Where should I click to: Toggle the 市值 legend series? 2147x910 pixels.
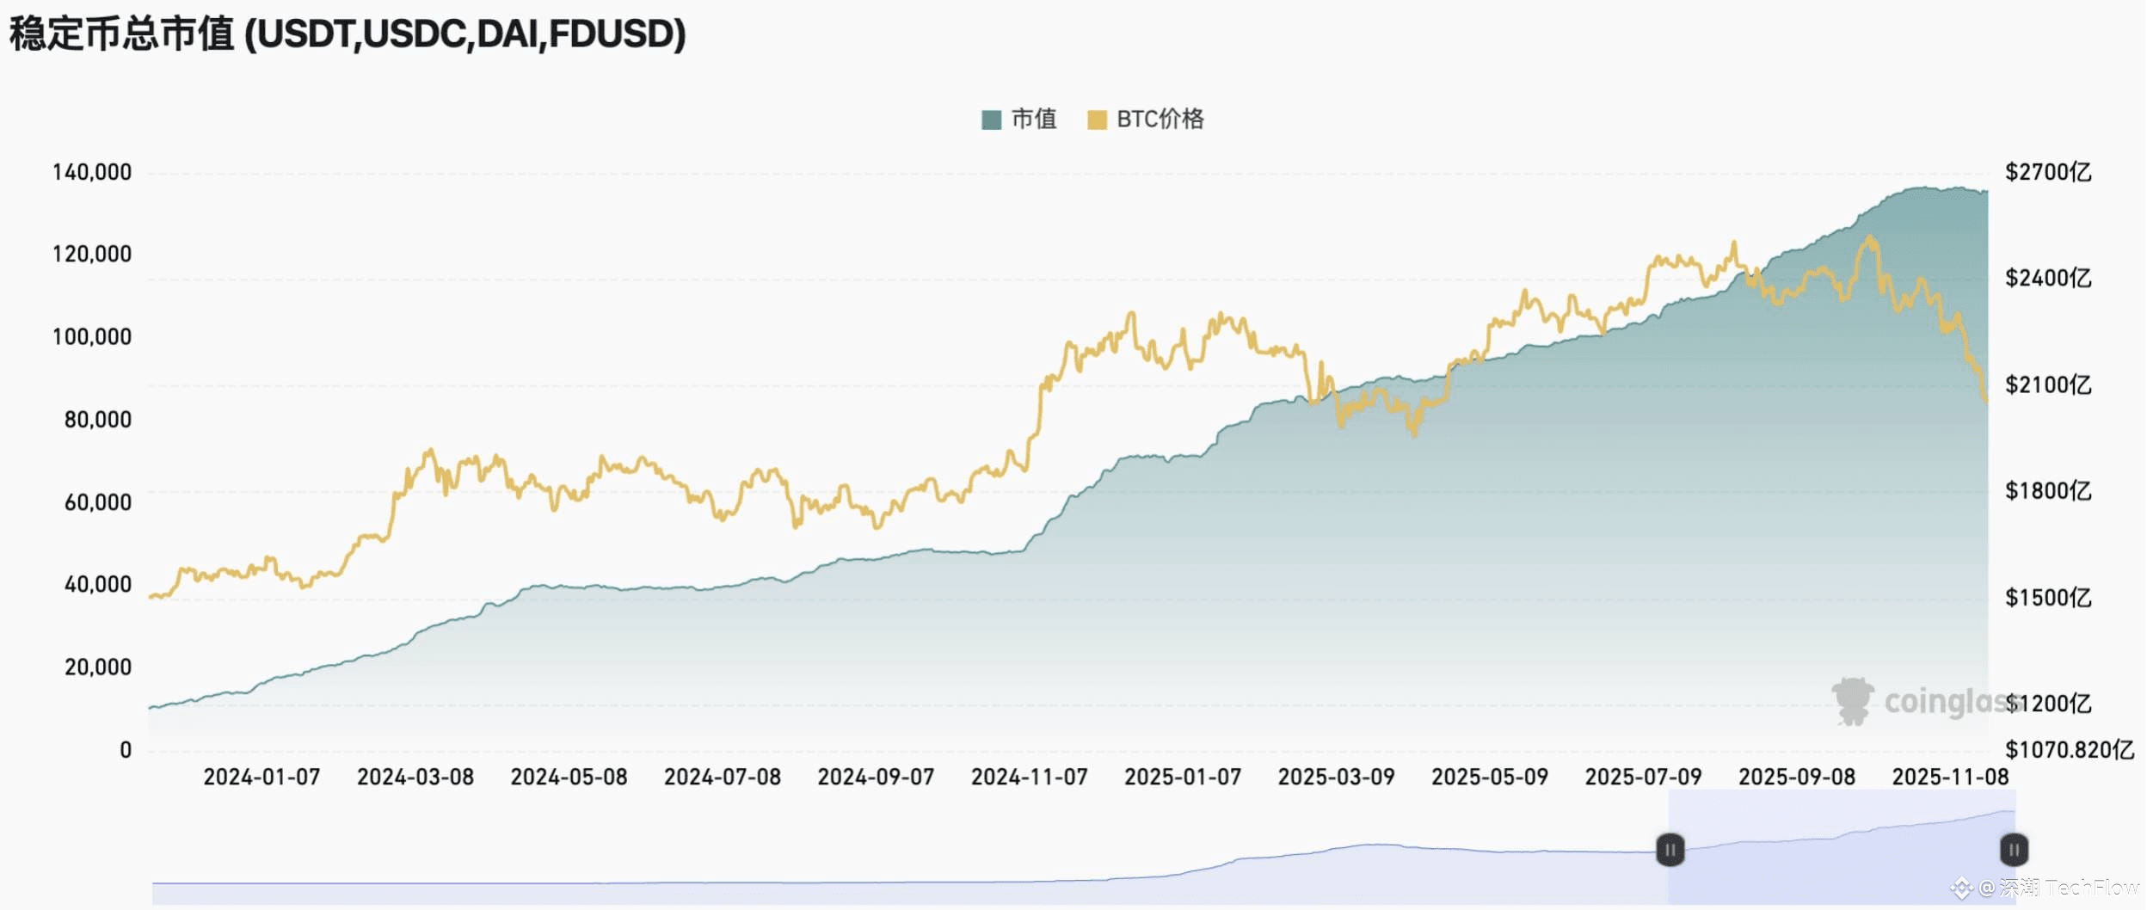(x=1018, y=120)
